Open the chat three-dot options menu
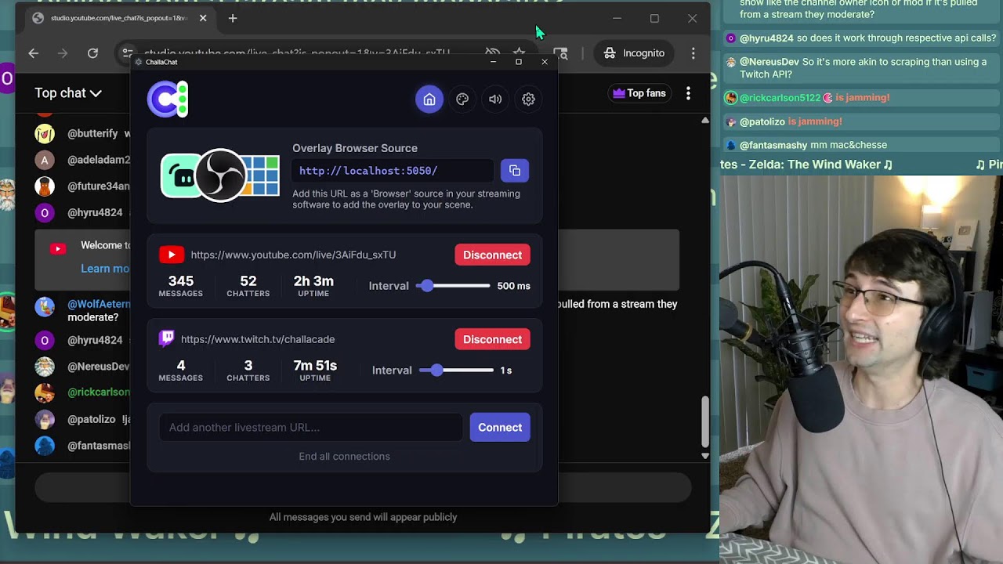1003x564 pixels. click(688, 93)
